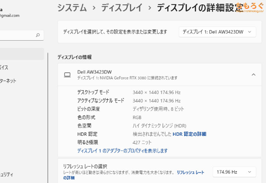266x183 pixels.
Task: Click the RGB color format value
Action: pyautogui.click(x=137, y=117)
